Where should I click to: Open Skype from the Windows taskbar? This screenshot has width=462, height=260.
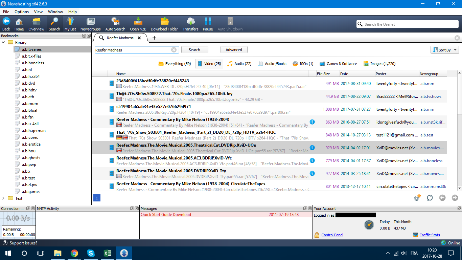(x=91, y=253)
